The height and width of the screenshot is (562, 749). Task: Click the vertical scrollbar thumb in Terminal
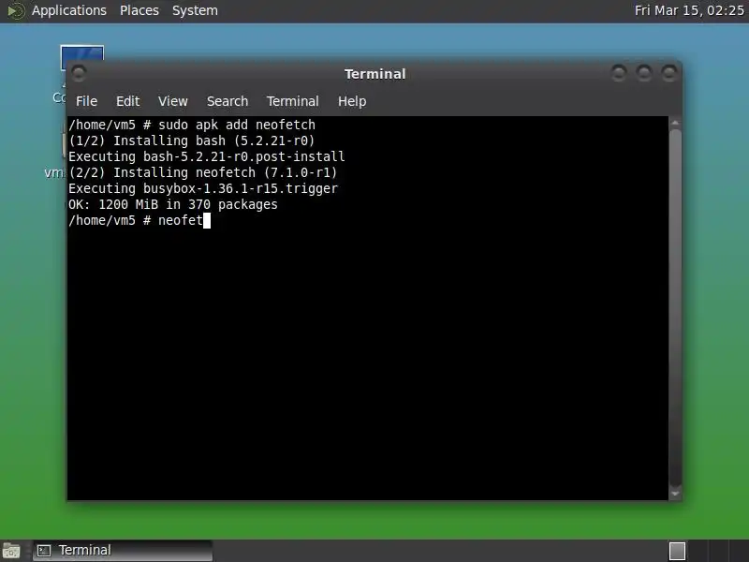tap(675, 308)
